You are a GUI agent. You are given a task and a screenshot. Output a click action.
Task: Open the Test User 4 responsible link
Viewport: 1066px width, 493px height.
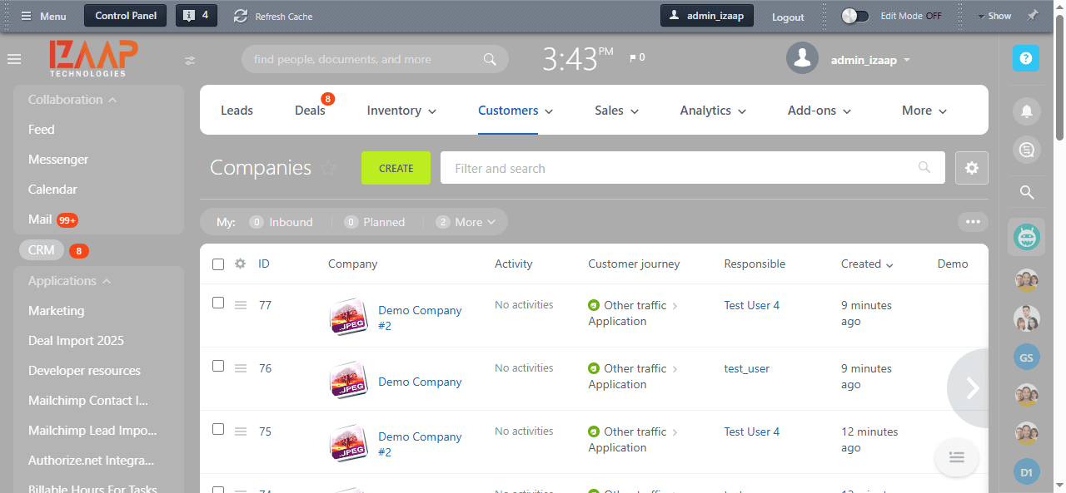tap(751, 305)
